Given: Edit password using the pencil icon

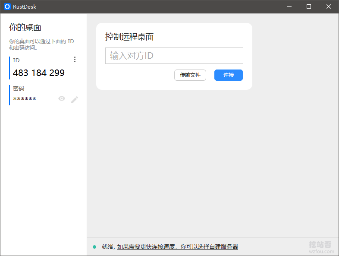Looking at the screenshot, I should (x=75, y=100).
